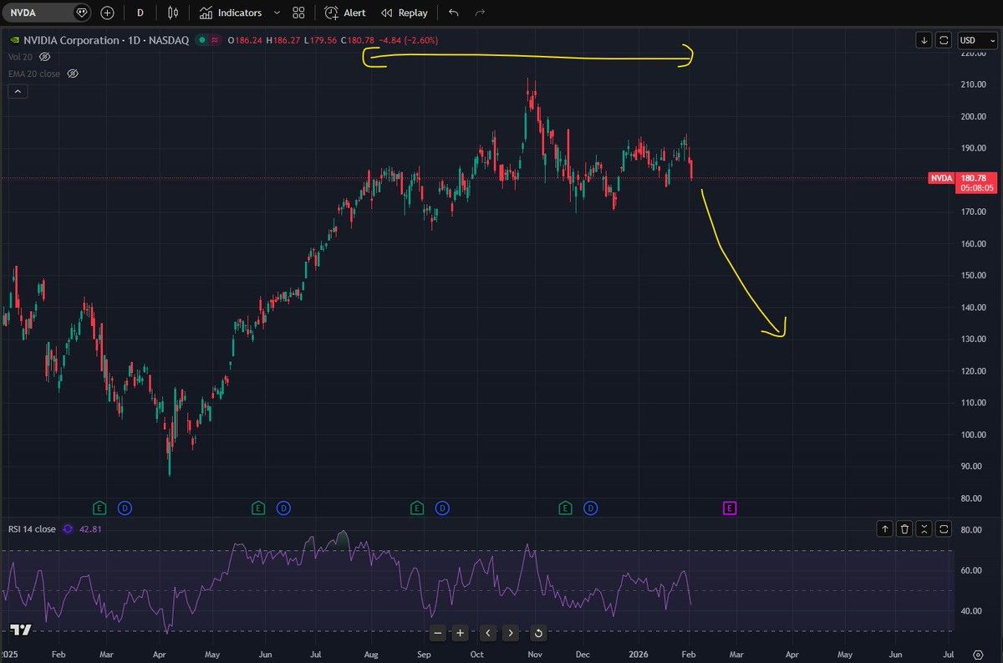This screenshot has height=663, width=1003.
Task: Open indicator templates grid icon
Action: [298, 13]
